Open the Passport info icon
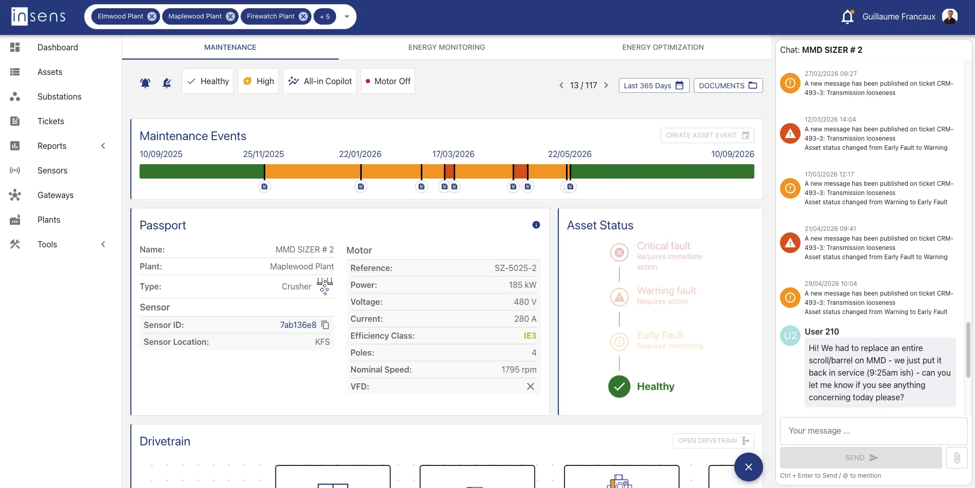975x488 pixels. click(536, 225)
